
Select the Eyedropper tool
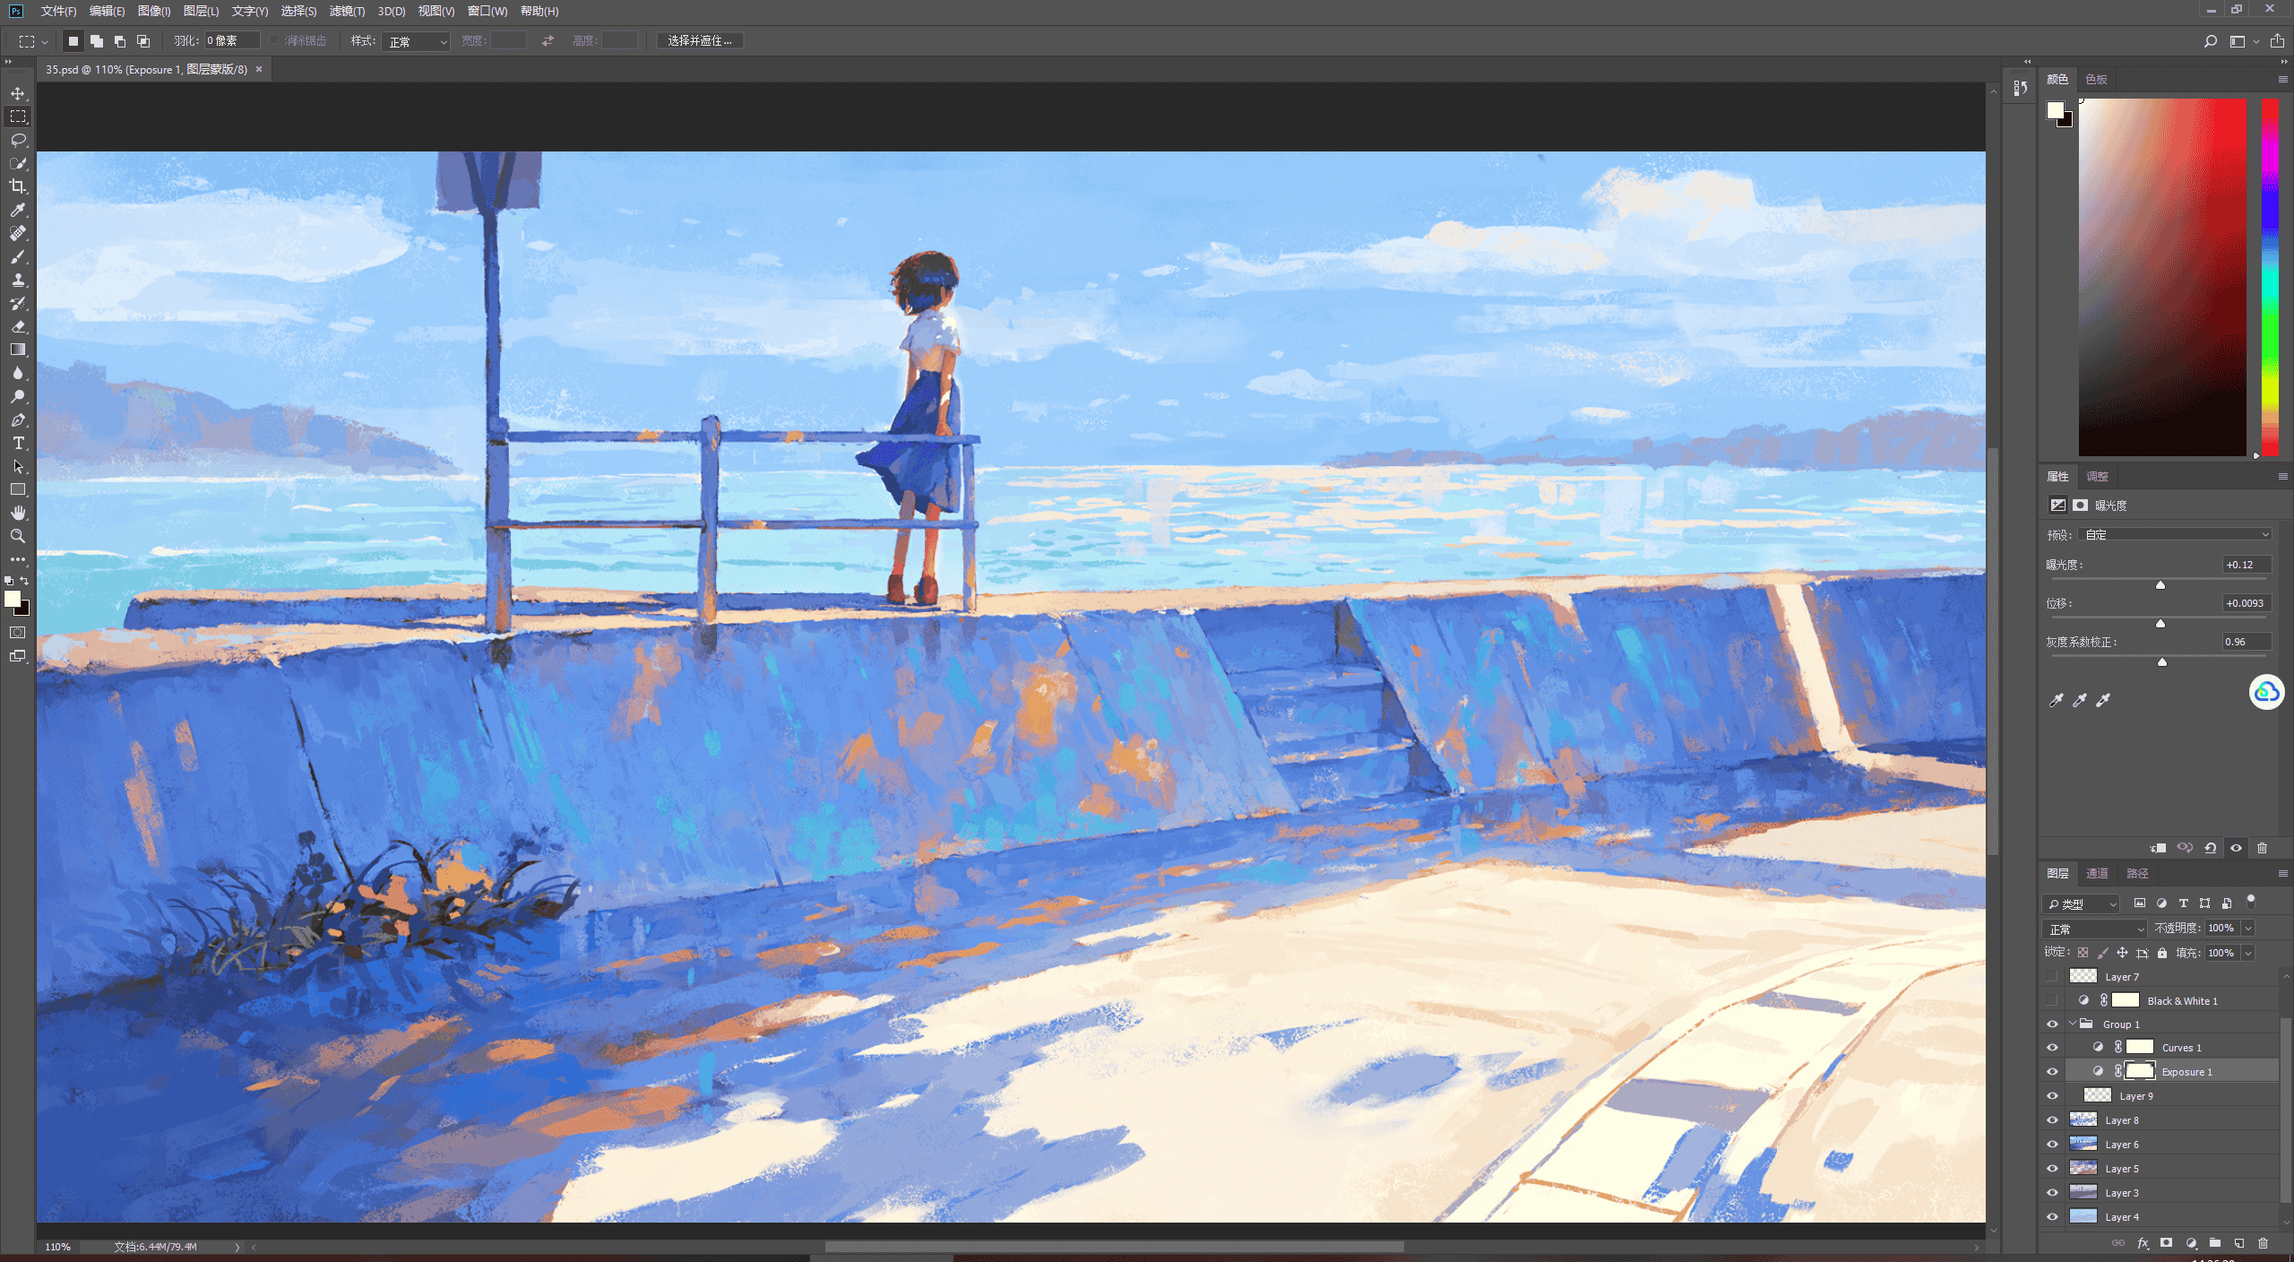pyautogui.click(x=18, y=210)
